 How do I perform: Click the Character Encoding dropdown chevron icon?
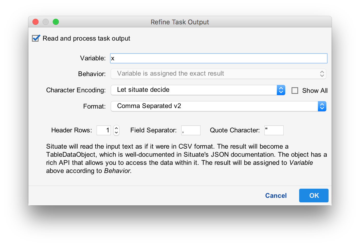281,90
